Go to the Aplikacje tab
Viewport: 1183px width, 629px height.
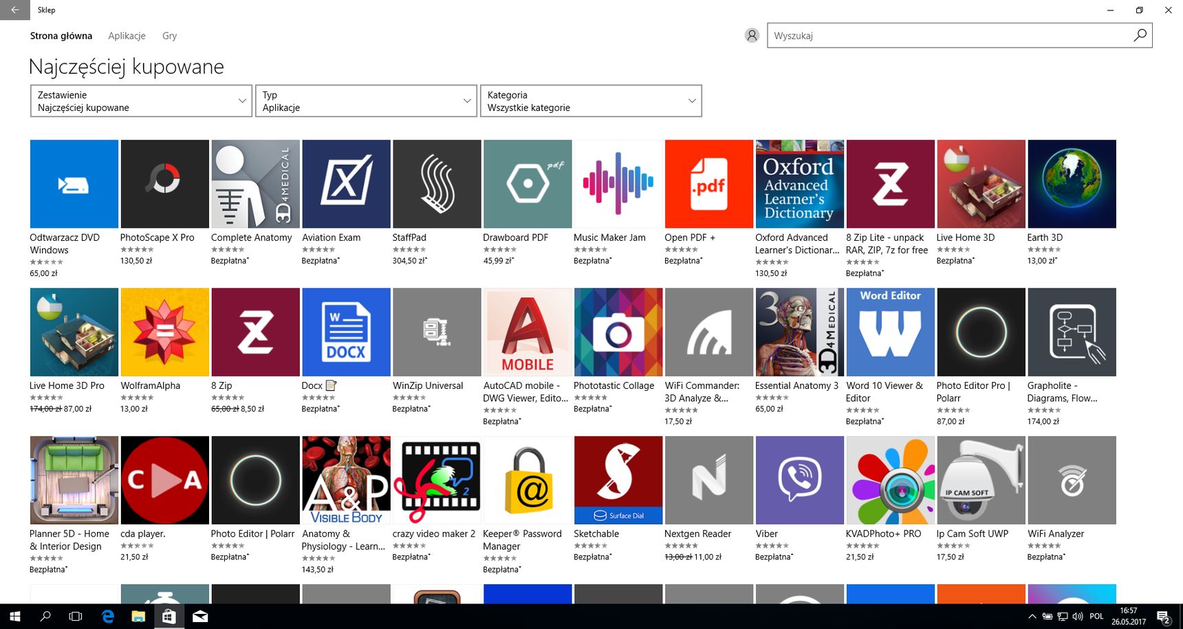click(x=127, y=36)
